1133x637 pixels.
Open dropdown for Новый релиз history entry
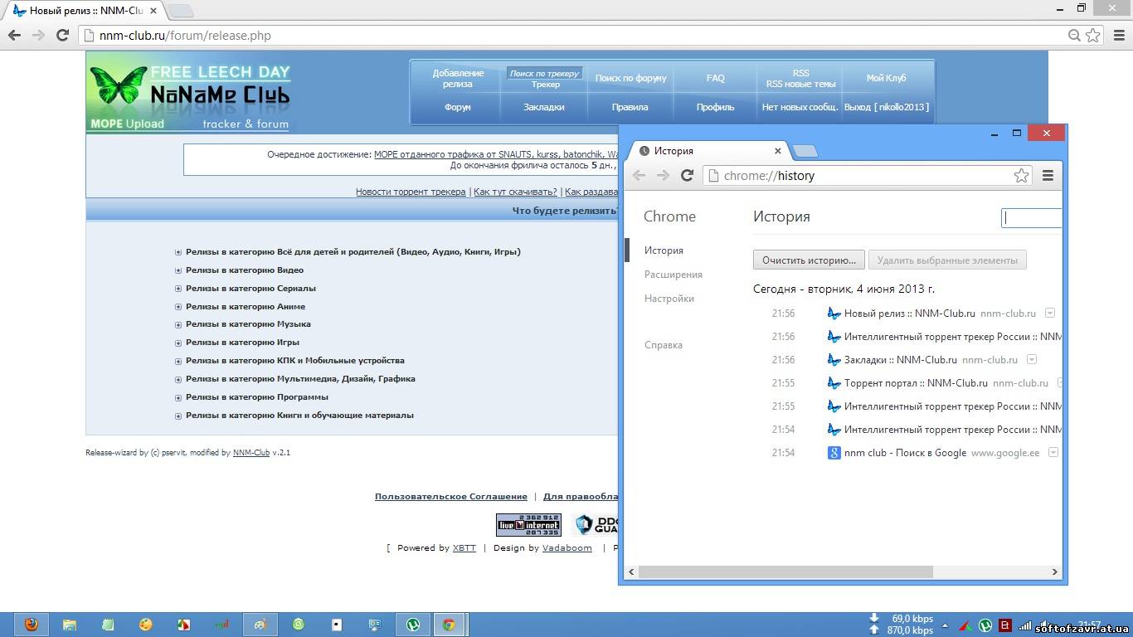point(1050,313)
